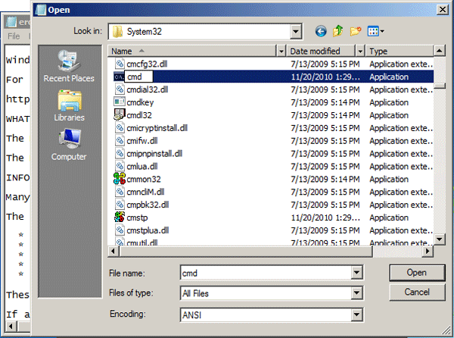Click the Back navigation arrow icon
This screenshot has height=338, width=454.
tap(321, 31)
